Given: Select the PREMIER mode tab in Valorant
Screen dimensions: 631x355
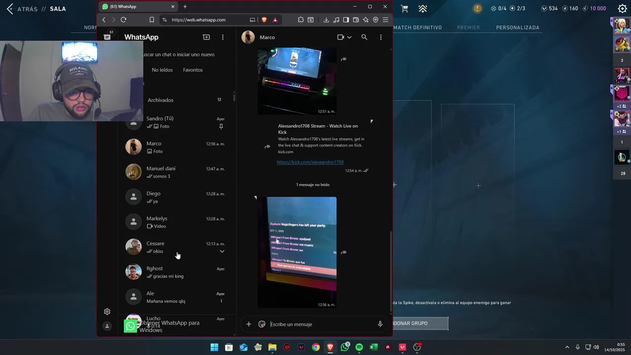Looking at the screenshot, I should point(468,28).
